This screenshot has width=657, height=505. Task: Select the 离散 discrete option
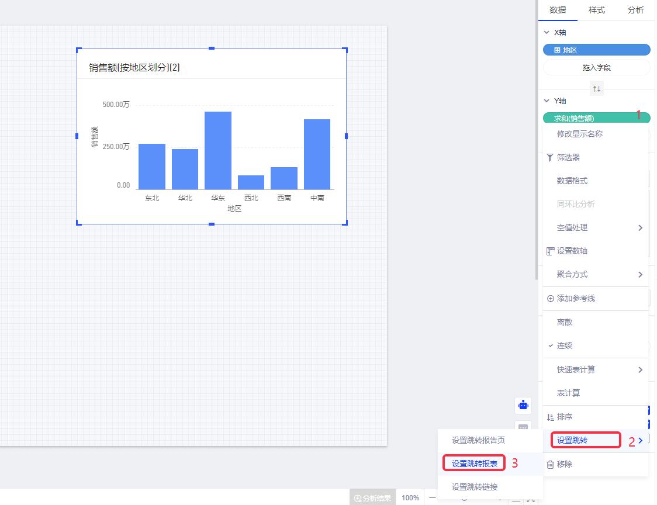pos(565,322)
